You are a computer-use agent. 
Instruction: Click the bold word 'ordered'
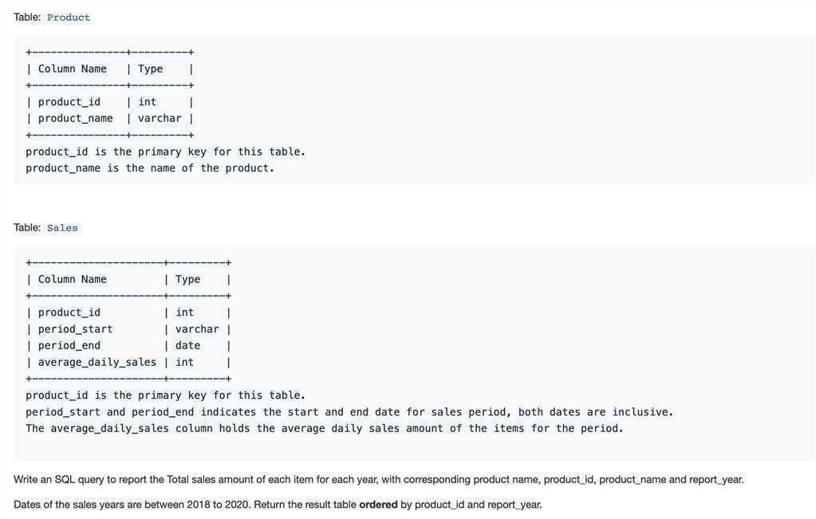[378, 505]
